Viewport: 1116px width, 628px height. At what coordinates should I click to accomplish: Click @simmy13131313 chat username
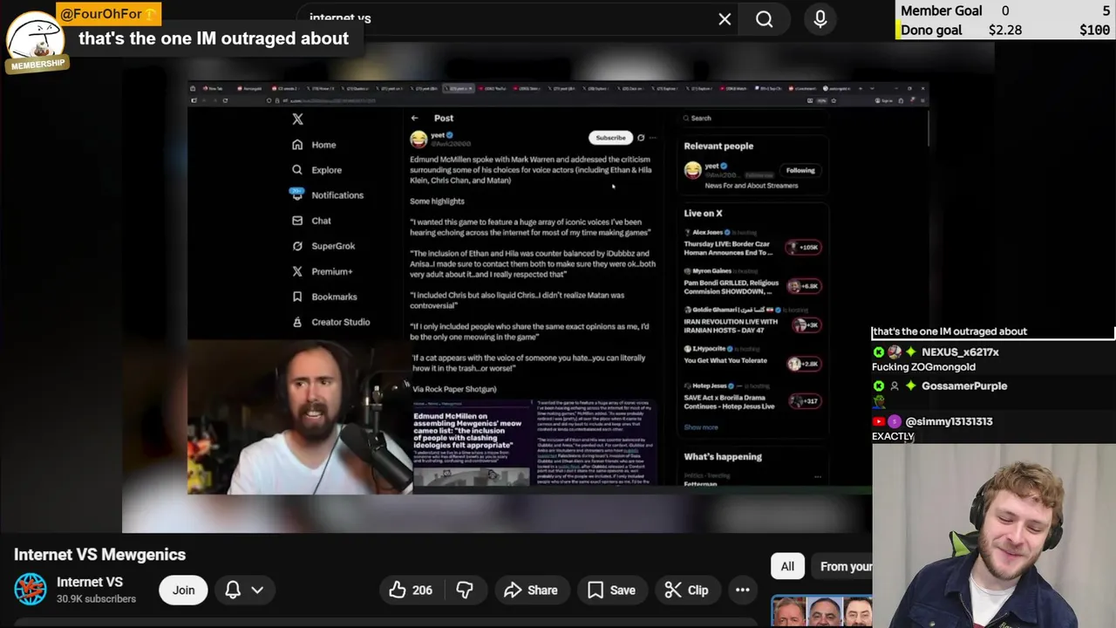(x=949, y=421)
